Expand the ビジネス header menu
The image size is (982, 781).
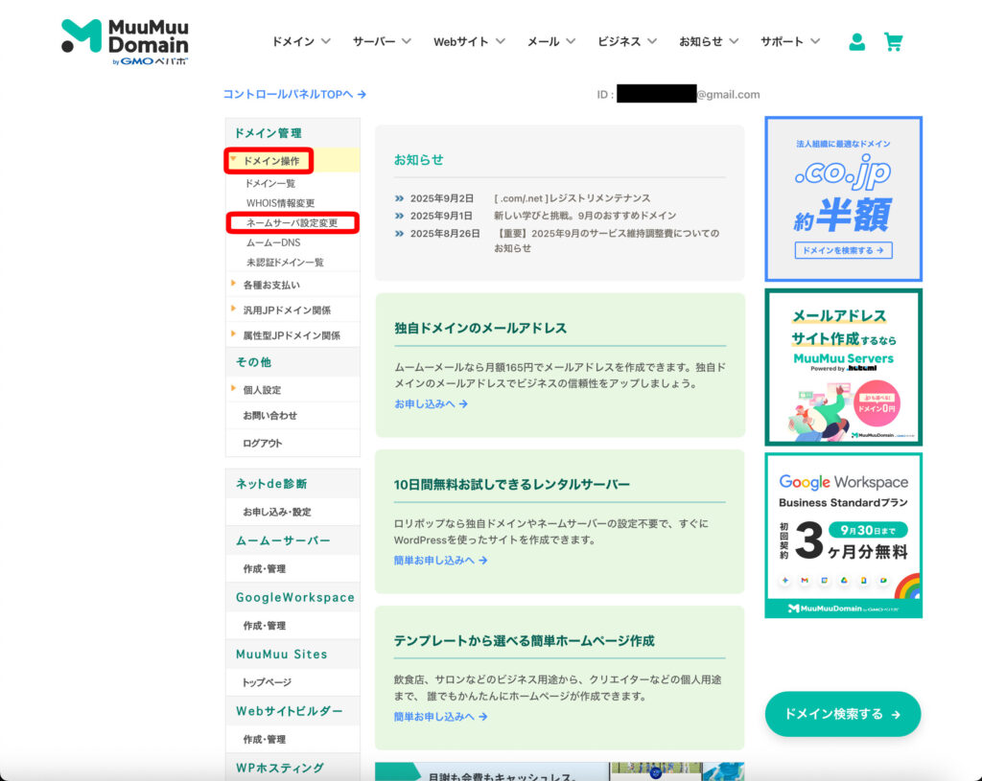click(x=627, y=42)
